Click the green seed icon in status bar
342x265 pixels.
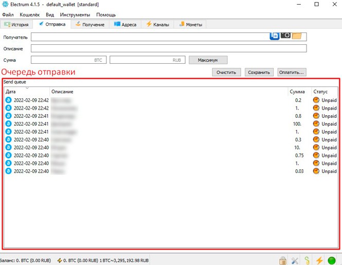[307, 260]
